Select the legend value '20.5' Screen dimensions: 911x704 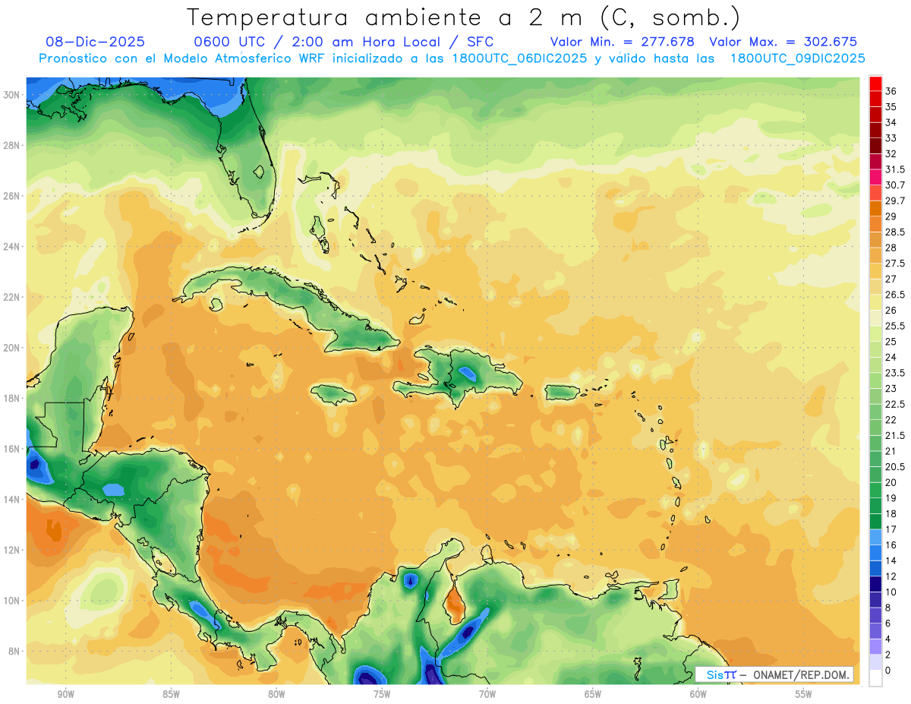pyautogui.click(x=895, y=467)
